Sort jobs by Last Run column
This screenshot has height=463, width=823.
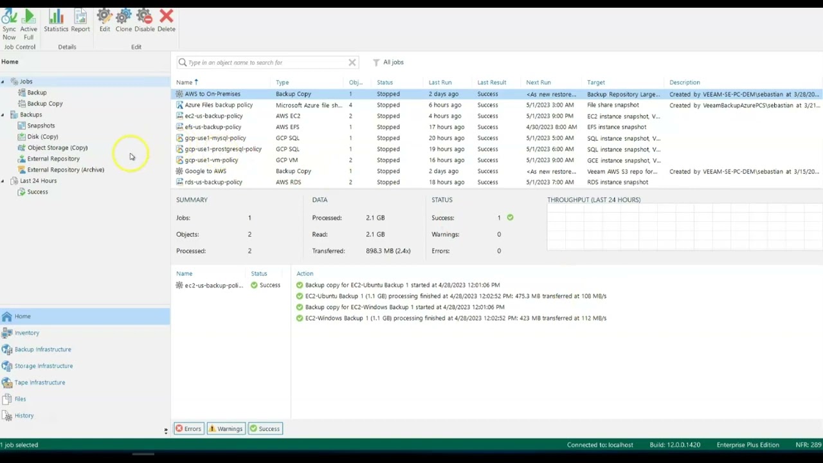440,82
